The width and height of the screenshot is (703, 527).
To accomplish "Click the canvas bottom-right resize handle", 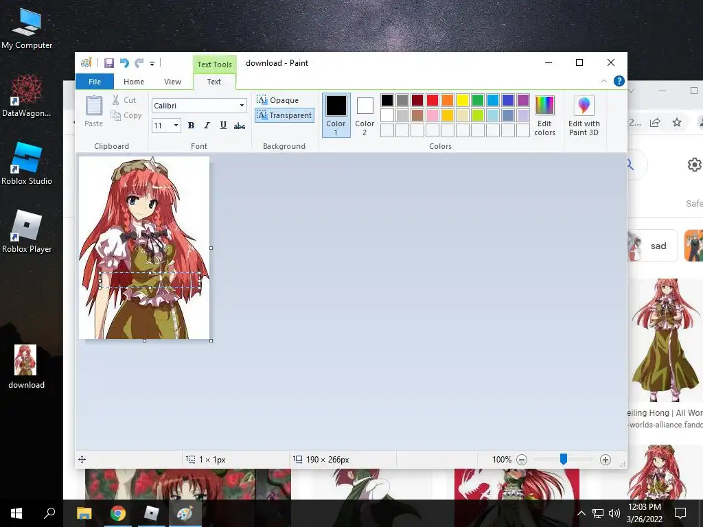I will pyautogui.click(x=211, y=340).
